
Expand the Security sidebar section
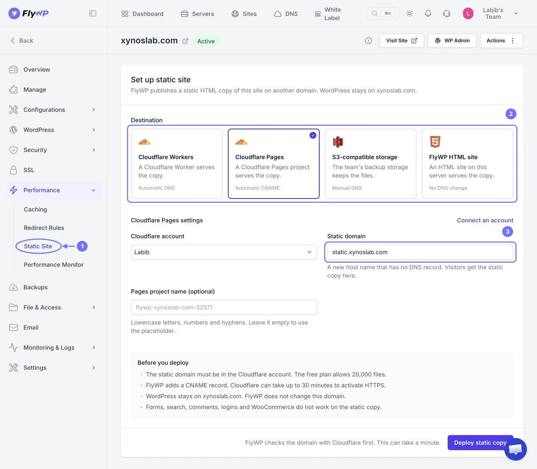[53, 150]
